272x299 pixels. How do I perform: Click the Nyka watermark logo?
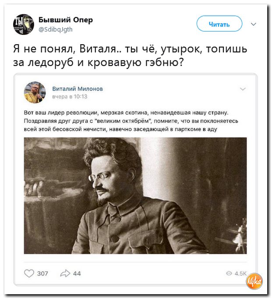[254, 282]
